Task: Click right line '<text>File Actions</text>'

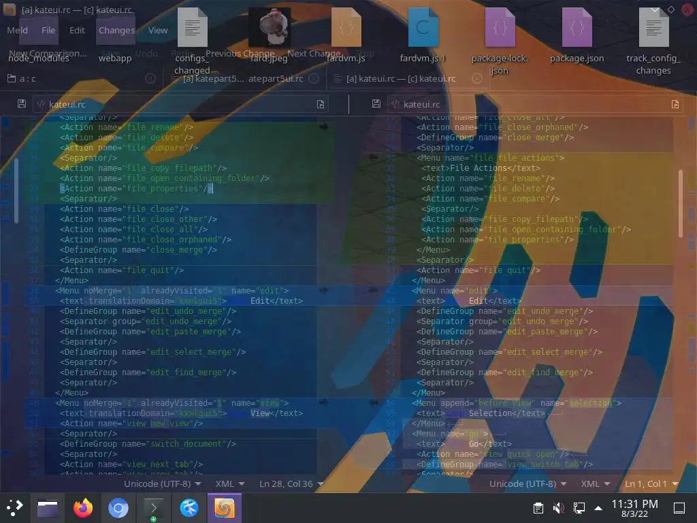Action: (x=481, y=168)
